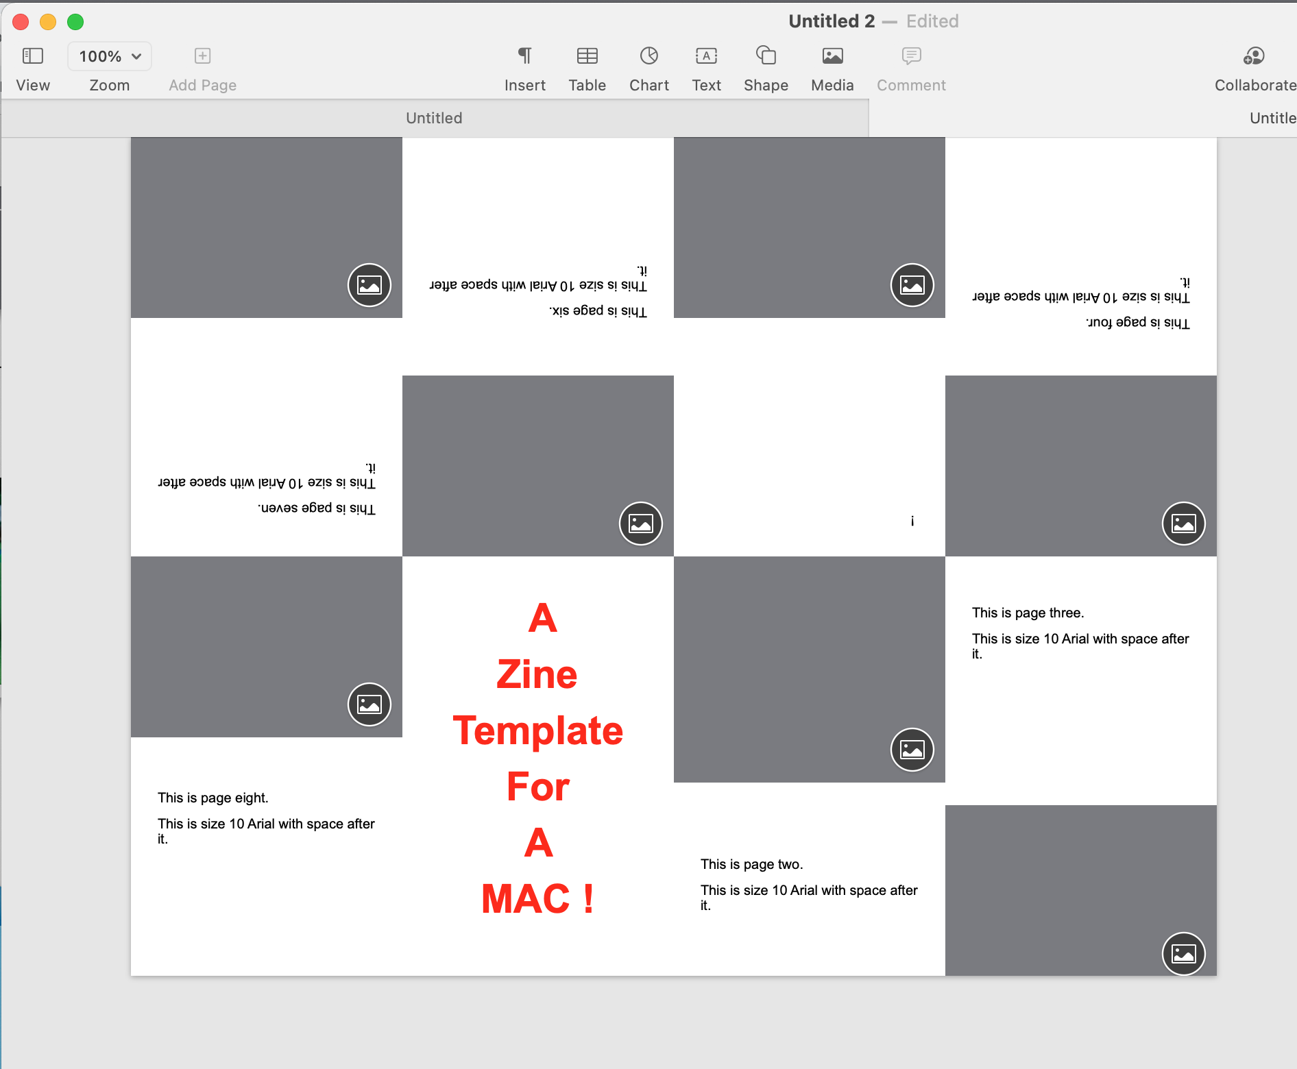Click upside-down 'This is page six.' text
1297x1069 pixels.
pos(598,310)
